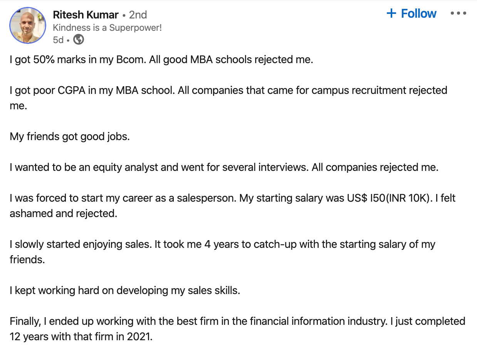Click the "5d" post timestamp
Screen dimensions: 477x351
coord(58,40)
